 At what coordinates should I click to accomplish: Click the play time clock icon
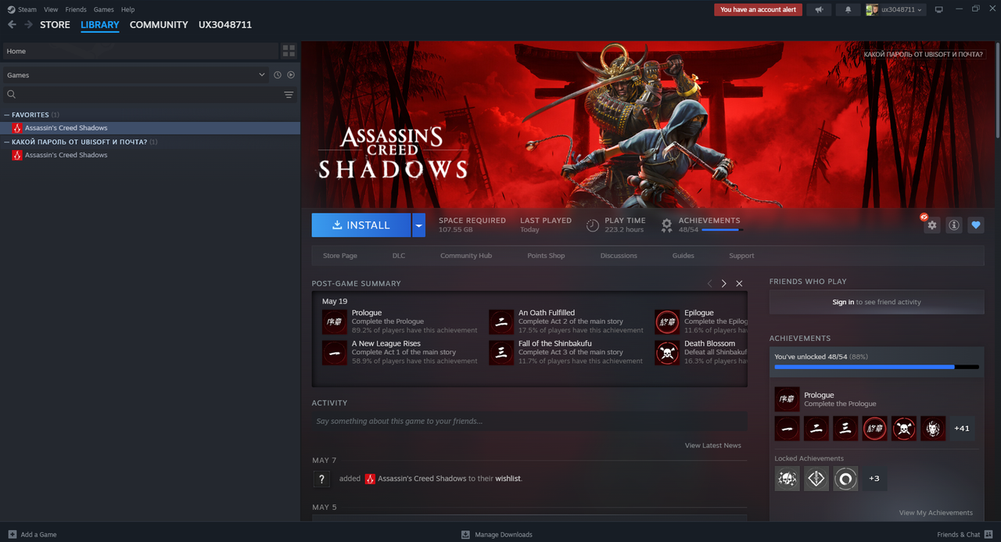593,225
